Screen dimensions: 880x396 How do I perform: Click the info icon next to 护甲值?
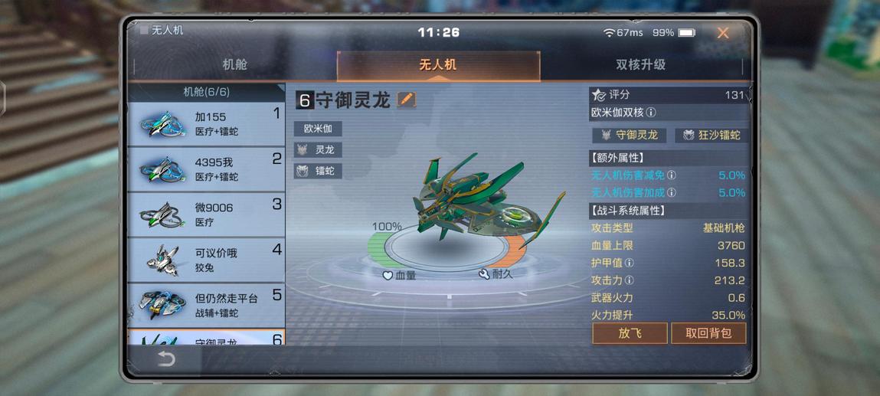(629, 263)
